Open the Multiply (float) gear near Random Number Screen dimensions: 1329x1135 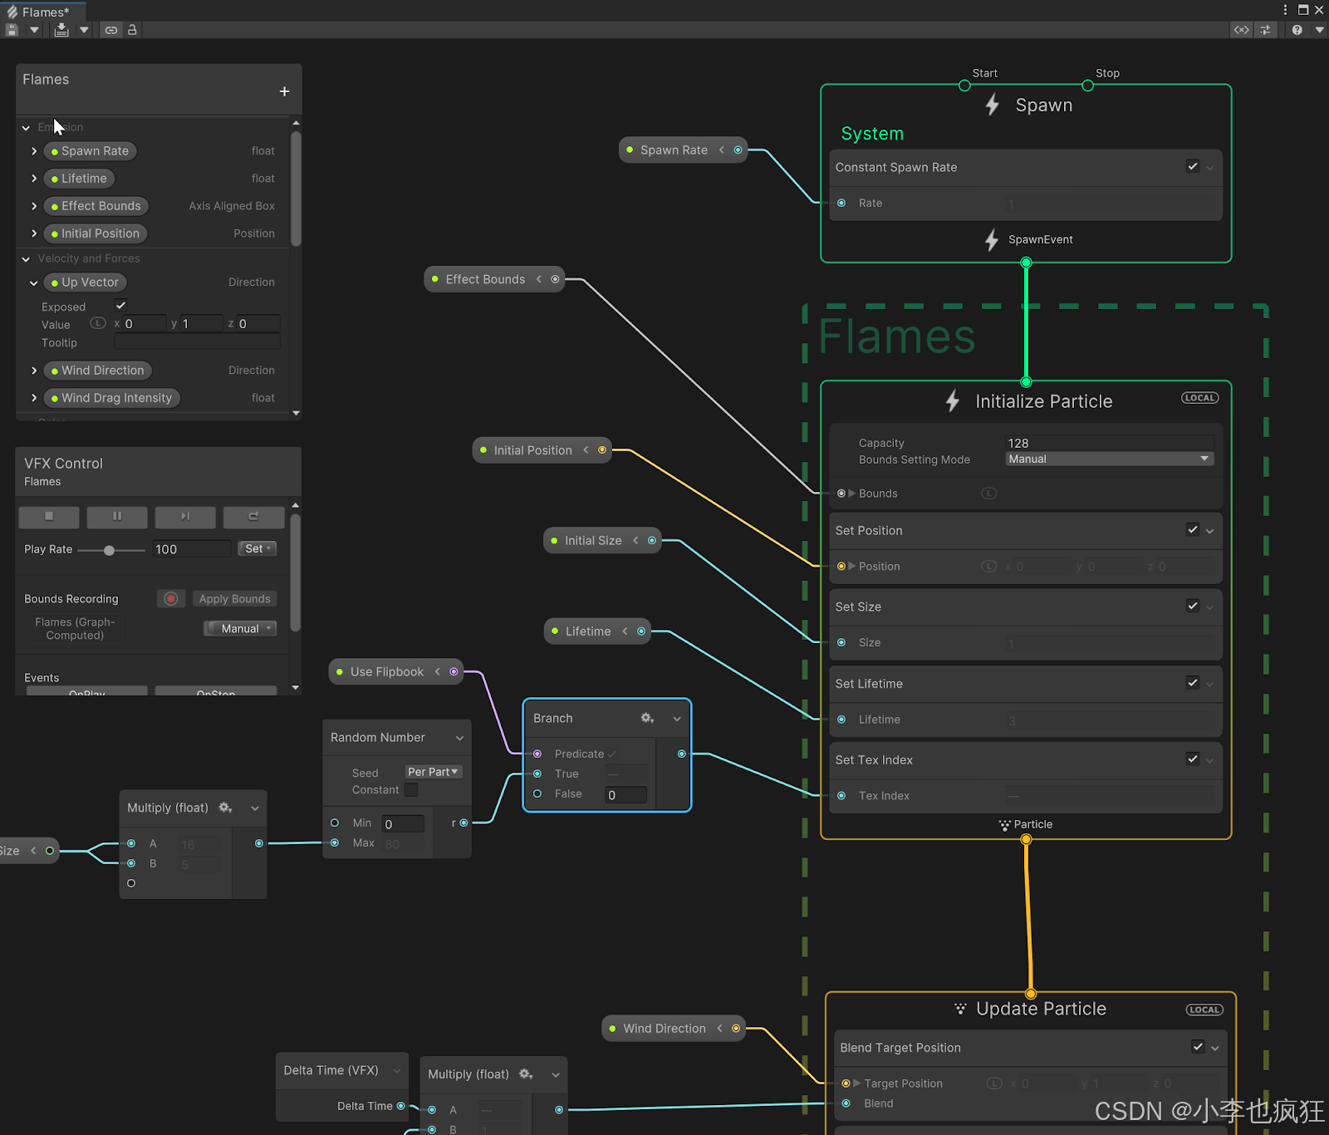225,808
